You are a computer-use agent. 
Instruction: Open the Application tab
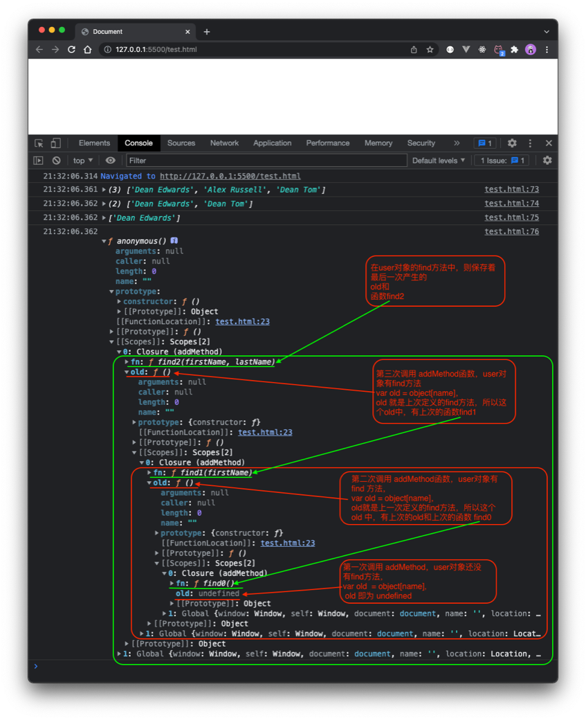click(272, 143)
